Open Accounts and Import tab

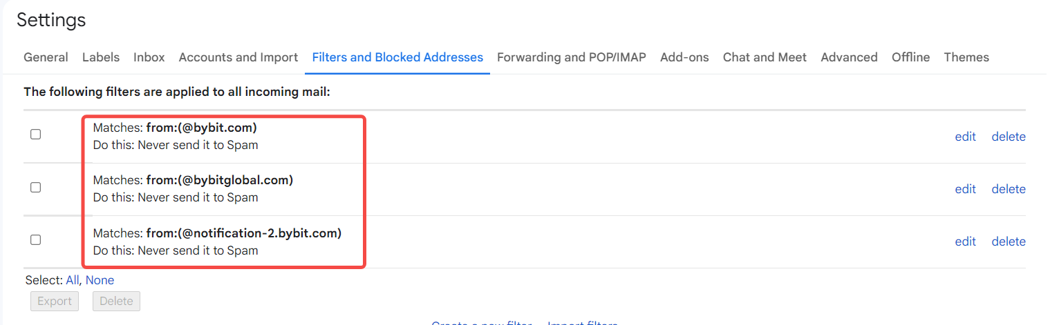238,57
